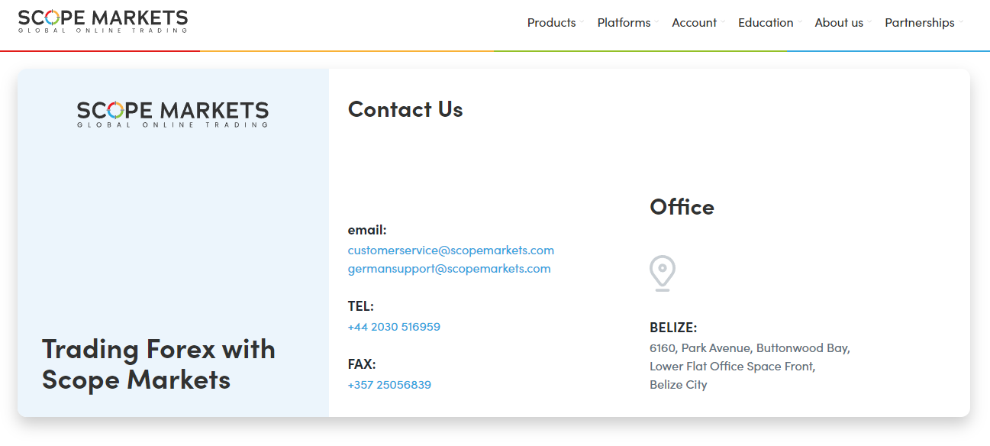Email customerservice@scopemarkets.com link
The width and height of the screenshot is (990, 446).
click(x=451, y=250)
